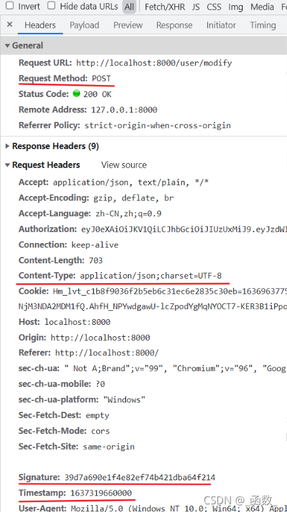
Task: Open the Initiator tab
Action: point(221,25)
